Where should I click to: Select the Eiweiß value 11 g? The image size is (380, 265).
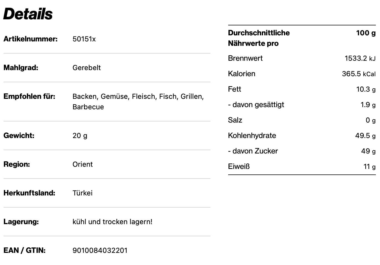coord(369,166)
